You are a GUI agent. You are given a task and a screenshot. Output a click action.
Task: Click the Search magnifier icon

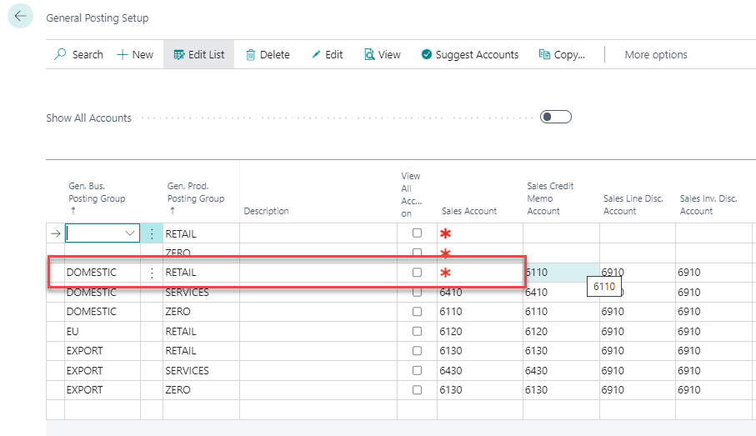61,54
